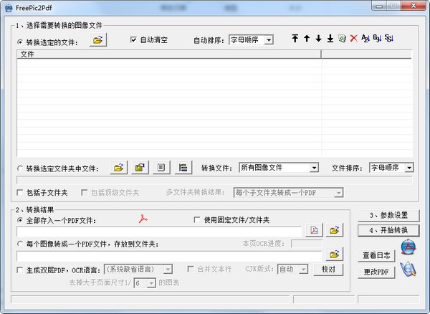Viewport: 430px width, 314px height.
Task: Click the recycle bin clear list icon
Action: (x=342, y=39)
